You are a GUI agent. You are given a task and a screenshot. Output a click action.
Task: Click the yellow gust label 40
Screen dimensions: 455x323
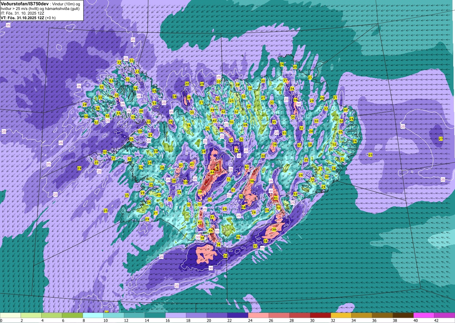[x=214, y=121]
